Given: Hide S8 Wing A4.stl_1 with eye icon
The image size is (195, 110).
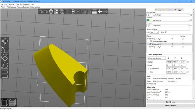Looking at the screenshot, I should click(x=172, y=39).
